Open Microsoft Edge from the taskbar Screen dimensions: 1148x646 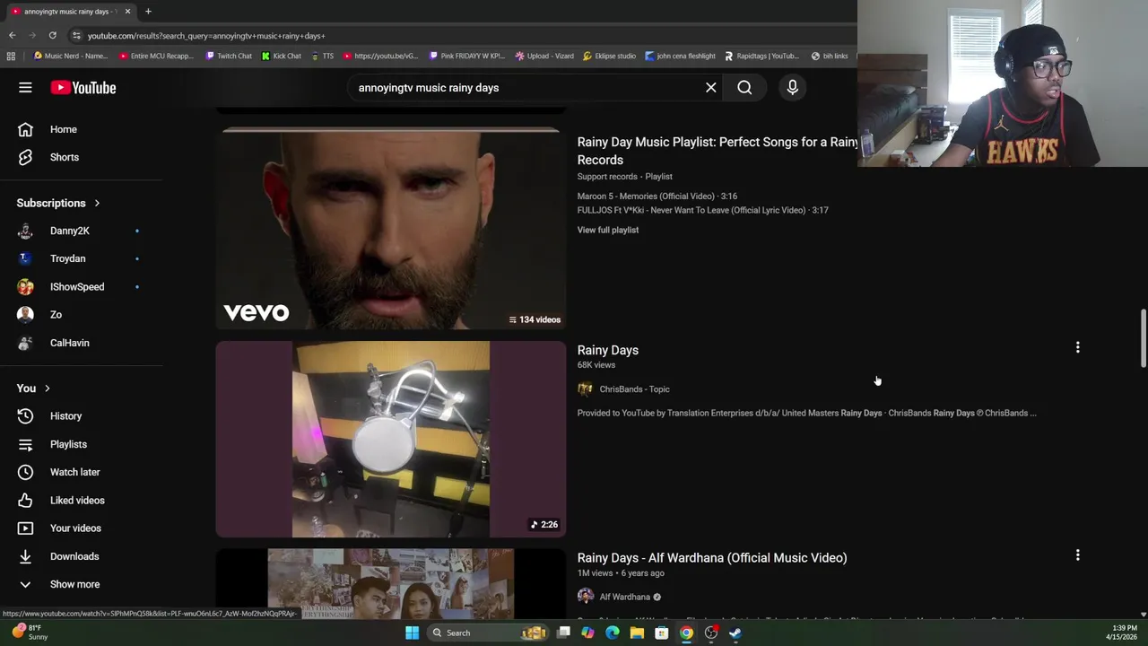[x=612, y=633]
